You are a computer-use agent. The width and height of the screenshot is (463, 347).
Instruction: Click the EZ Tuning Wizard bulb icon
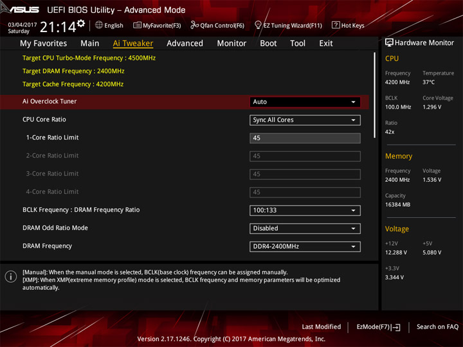pyautogui.click(x=258, y=25)
